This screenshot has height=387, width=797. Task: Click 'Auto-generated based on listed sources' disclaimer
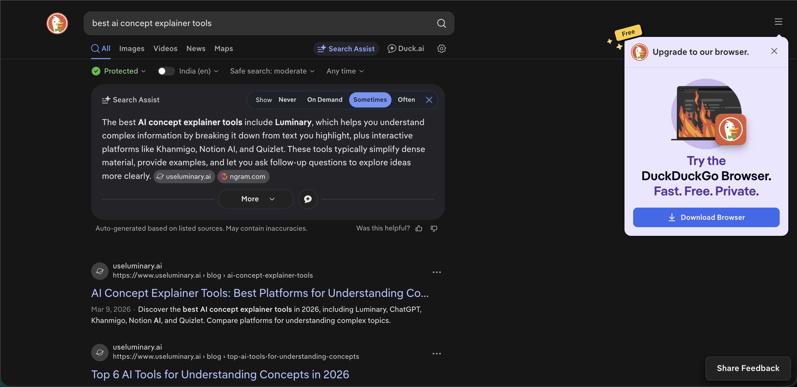[201, 229]
